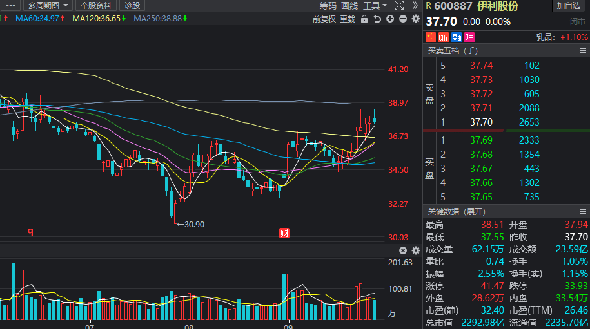Click the chart lock icon

tap(364, 19)
